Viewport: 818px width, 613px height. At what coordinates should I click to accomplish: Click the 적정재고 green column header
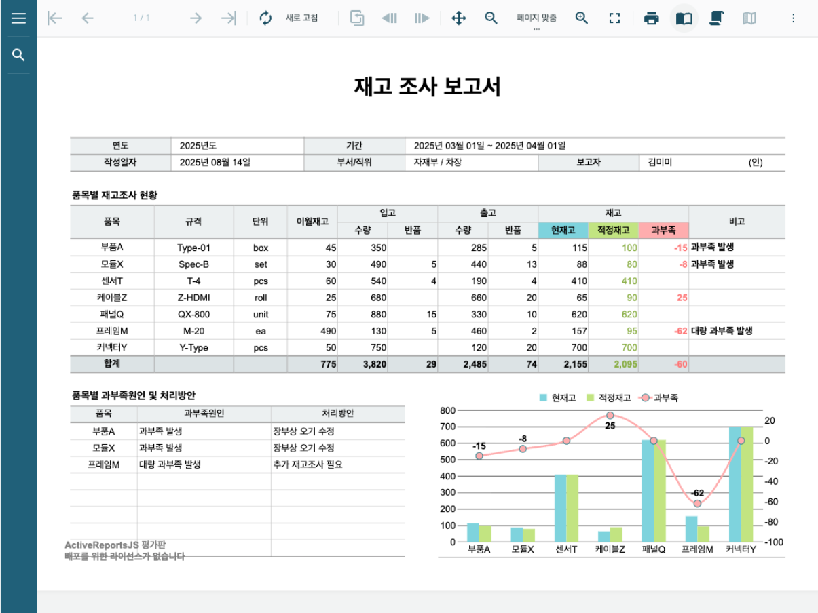[x=614, y=231]
